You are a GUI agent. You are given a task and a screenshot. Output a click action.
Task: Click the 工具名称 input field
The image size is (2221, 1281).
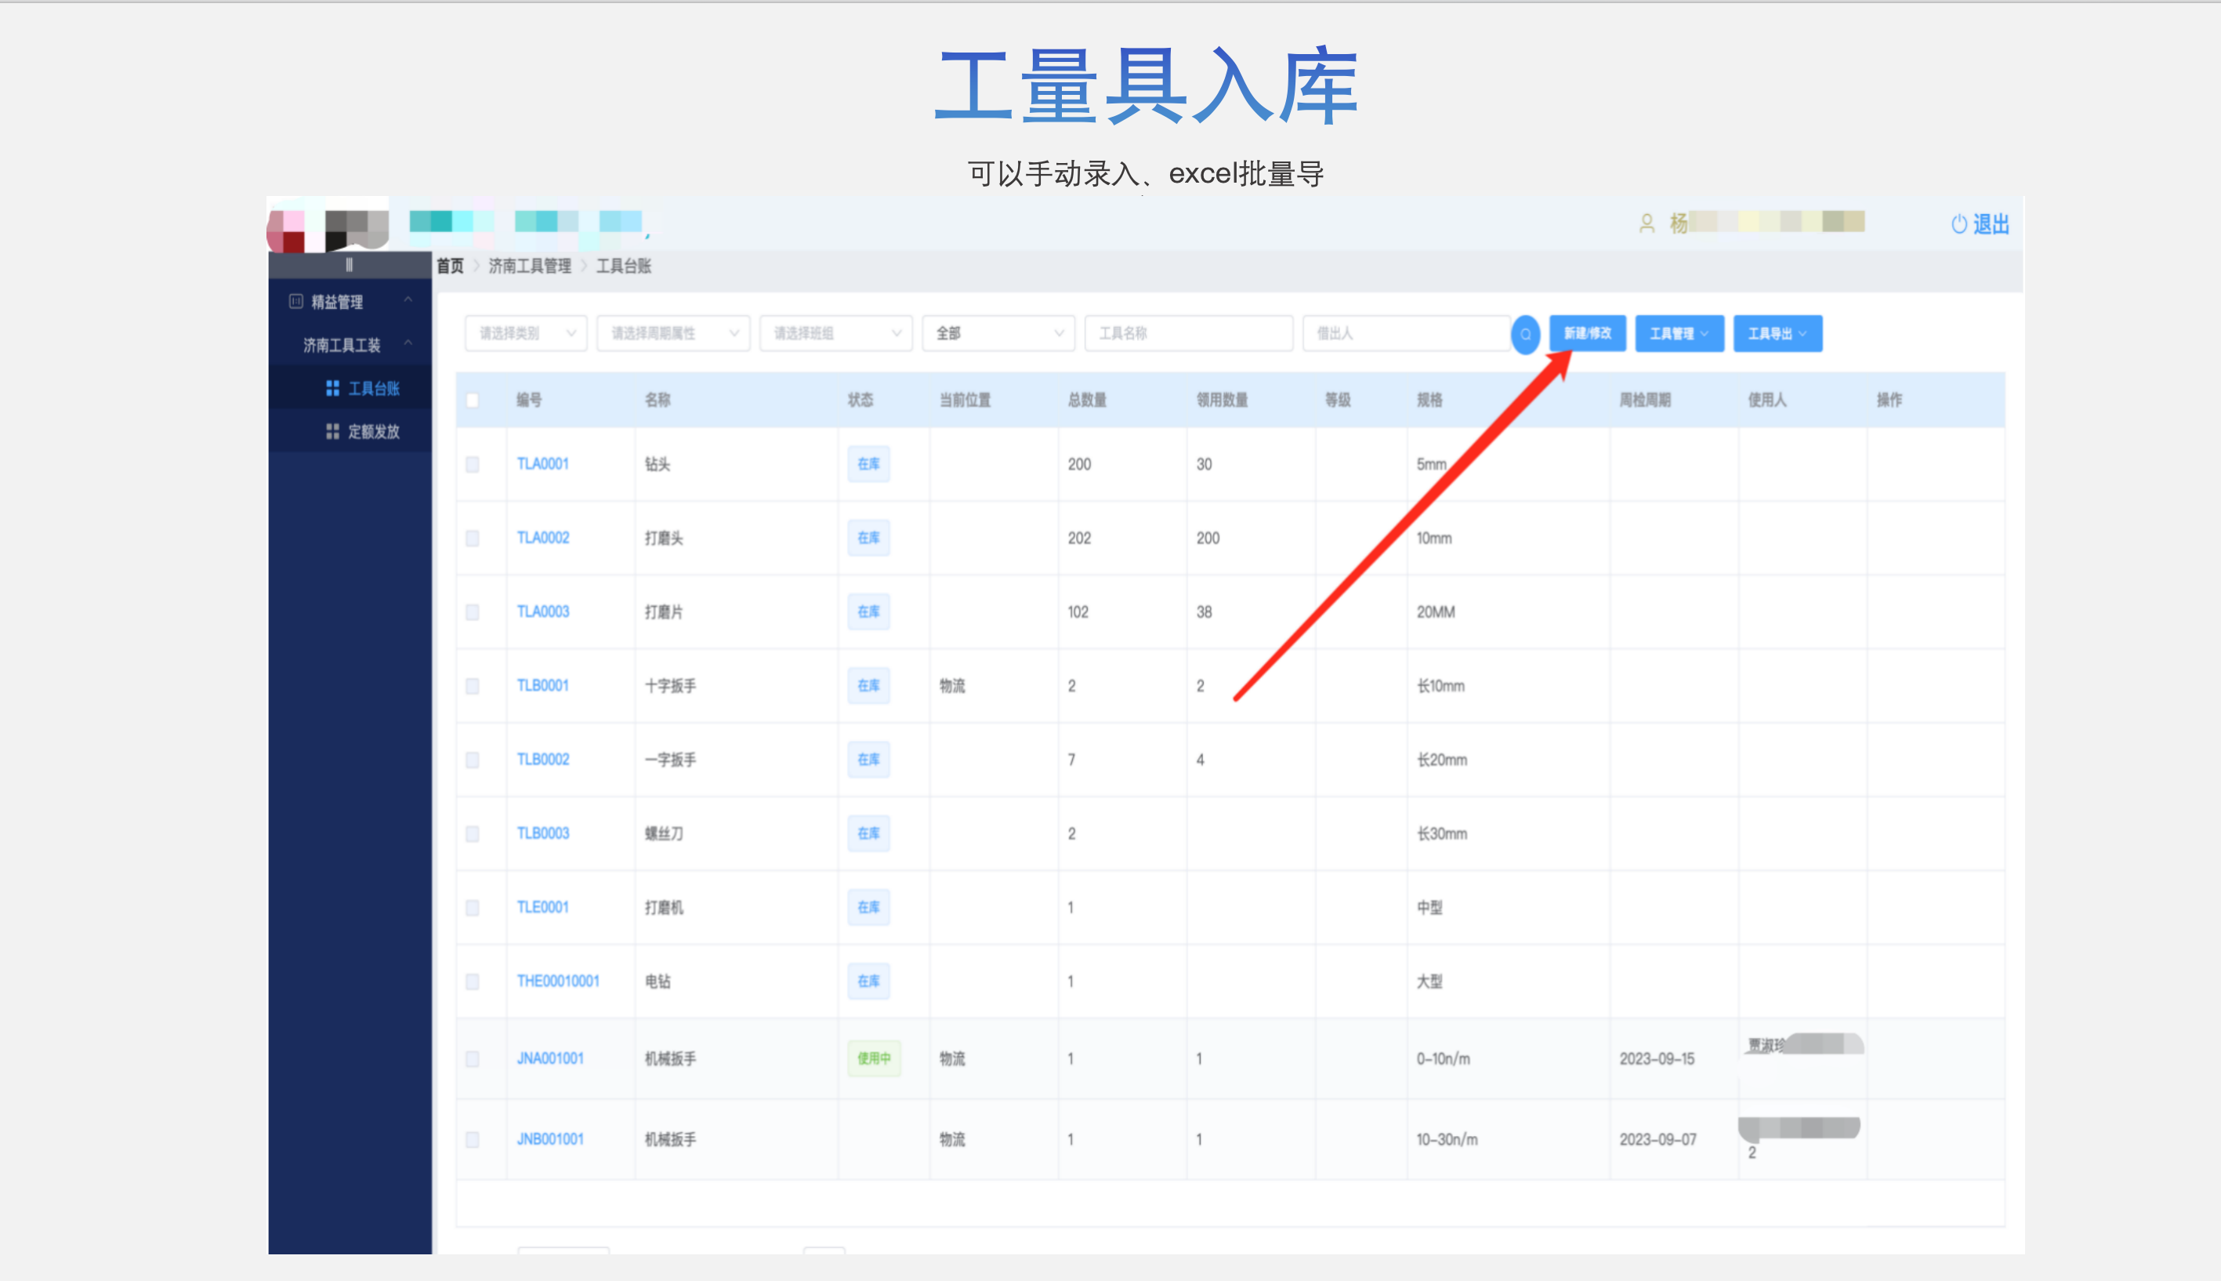point(1188,333)
